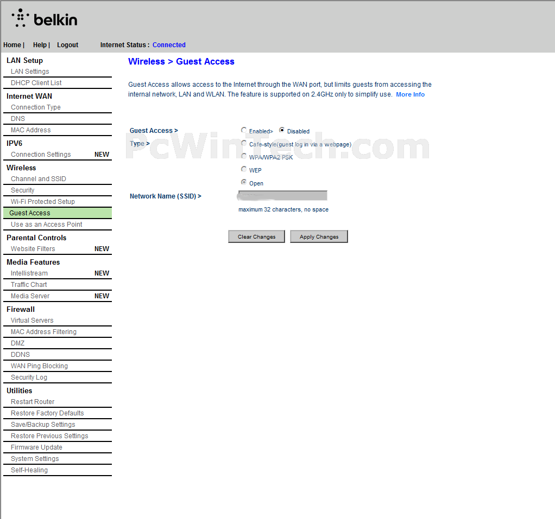This screenshot has width=555, height=519.
Task: Click the Media Features section heading
Action: (33, 262)
